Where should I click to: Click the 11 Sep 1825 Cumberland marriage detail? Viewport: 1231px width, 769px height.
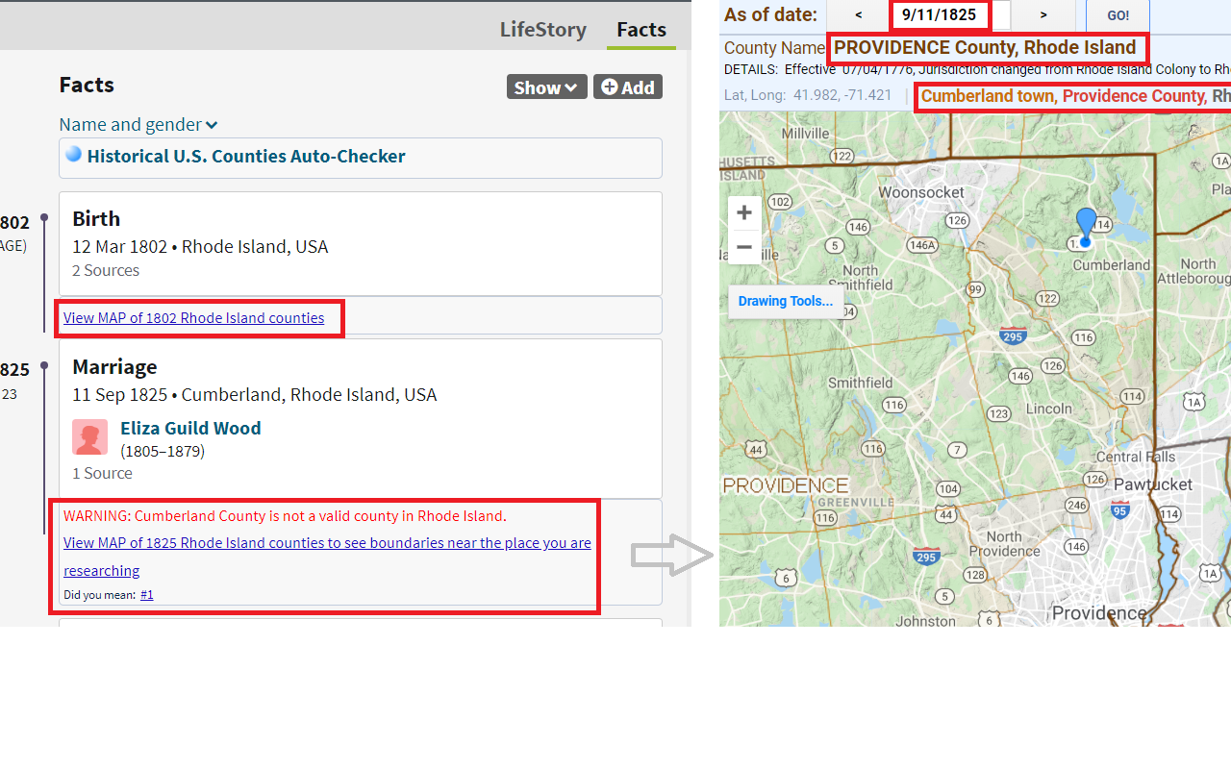255,394
